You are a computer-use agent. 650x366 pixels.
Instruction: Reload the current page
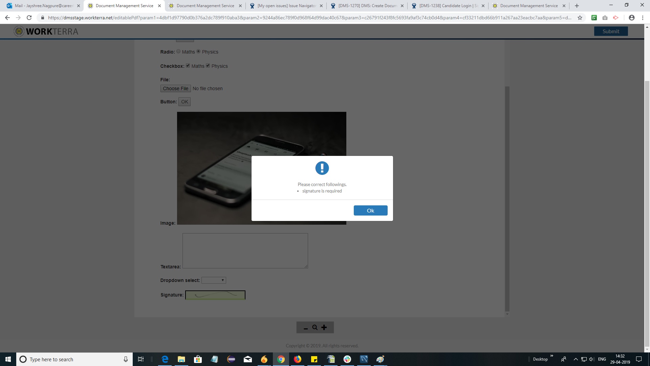(x=29, y=18)
